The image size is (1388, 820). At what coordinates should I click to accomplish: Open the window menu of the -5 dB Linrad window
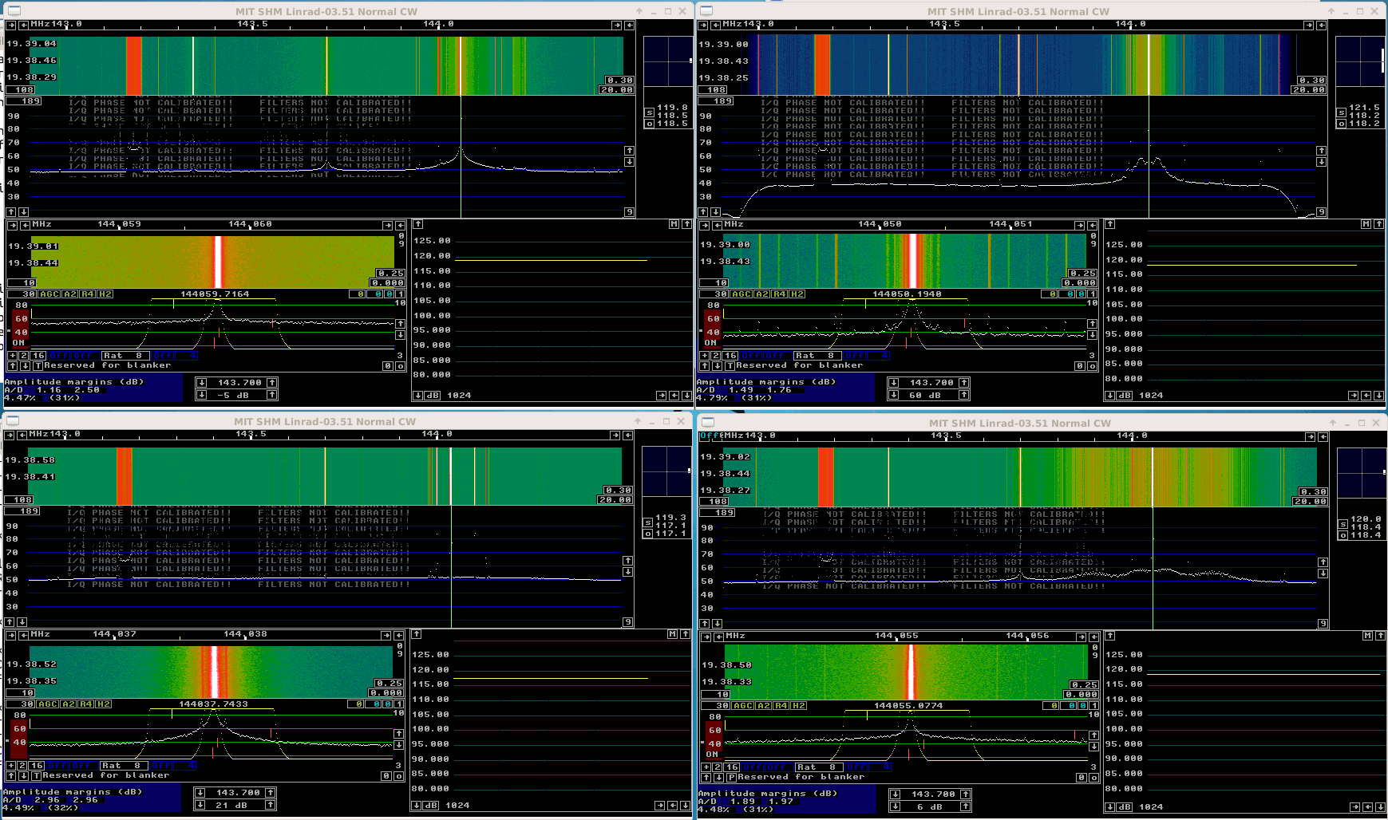(x=14, y=10)
